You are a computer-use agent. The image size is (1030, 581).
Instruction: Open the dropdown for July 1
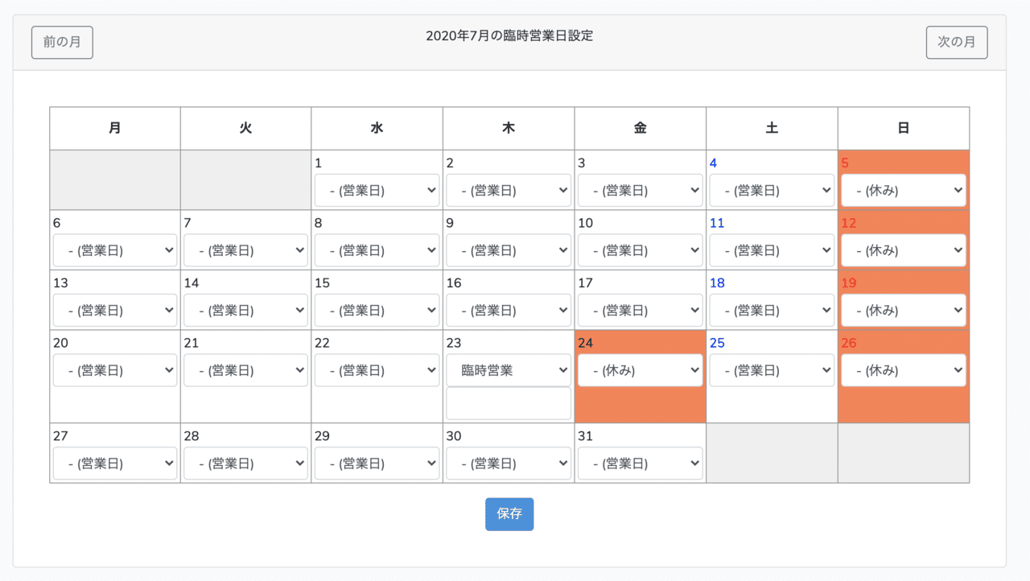point(377,191)
